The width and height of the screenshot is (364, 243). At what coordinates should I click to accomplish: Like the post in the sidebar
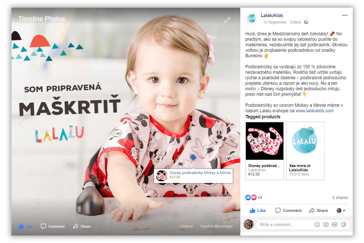pyautogui.click(x=258, y=210)
